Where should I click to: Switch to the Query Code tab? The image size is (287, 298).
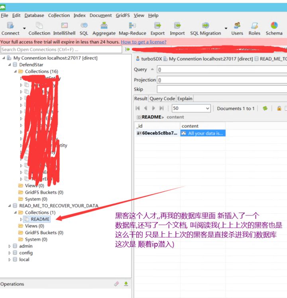coord(162,99)
